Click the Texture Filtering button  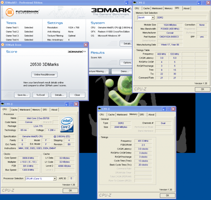pyautogui.click(x=99, y=71)
